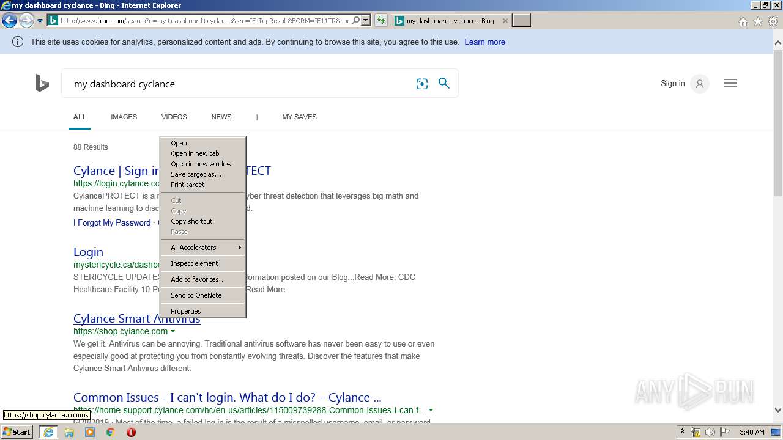Click the Bing logo
This screenshot has width=783, height=440.
click(x=42, y=83)
